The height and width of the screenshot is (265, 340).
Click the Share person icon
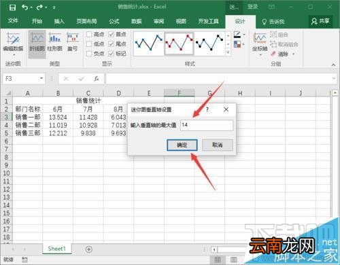pyautogui.click(x=313, y=21)
